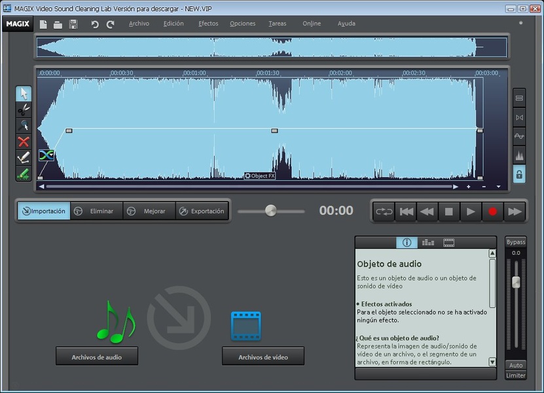
Task: Click the master volume fader handle
Action: (x=516, y=282)
